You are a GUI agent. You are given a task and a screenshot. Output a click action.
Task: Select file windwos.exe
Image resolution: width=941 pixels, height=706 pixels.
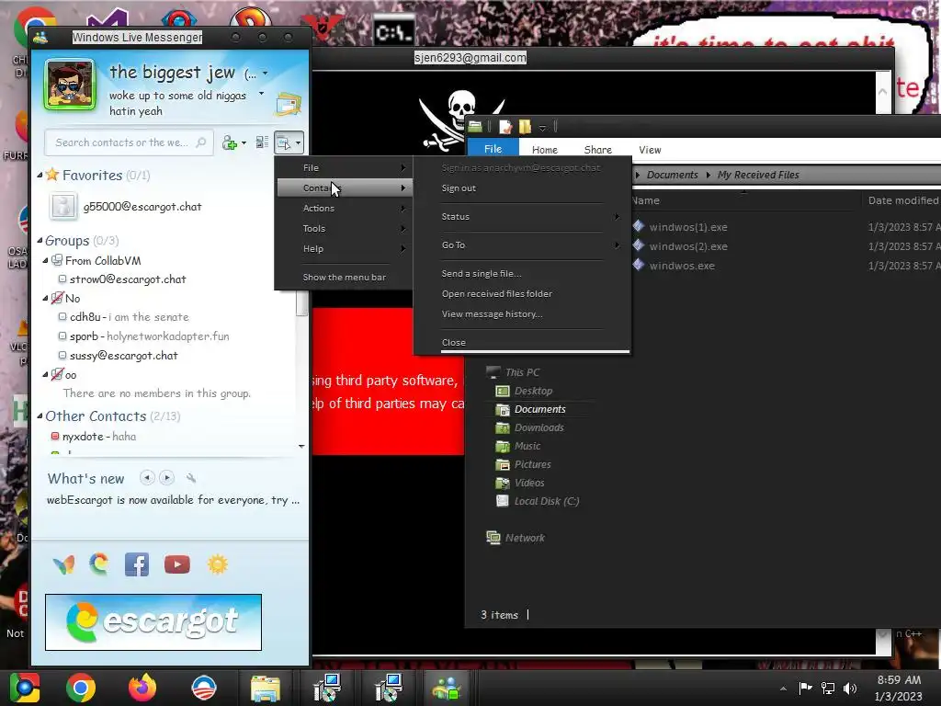[x=682, y=266]
